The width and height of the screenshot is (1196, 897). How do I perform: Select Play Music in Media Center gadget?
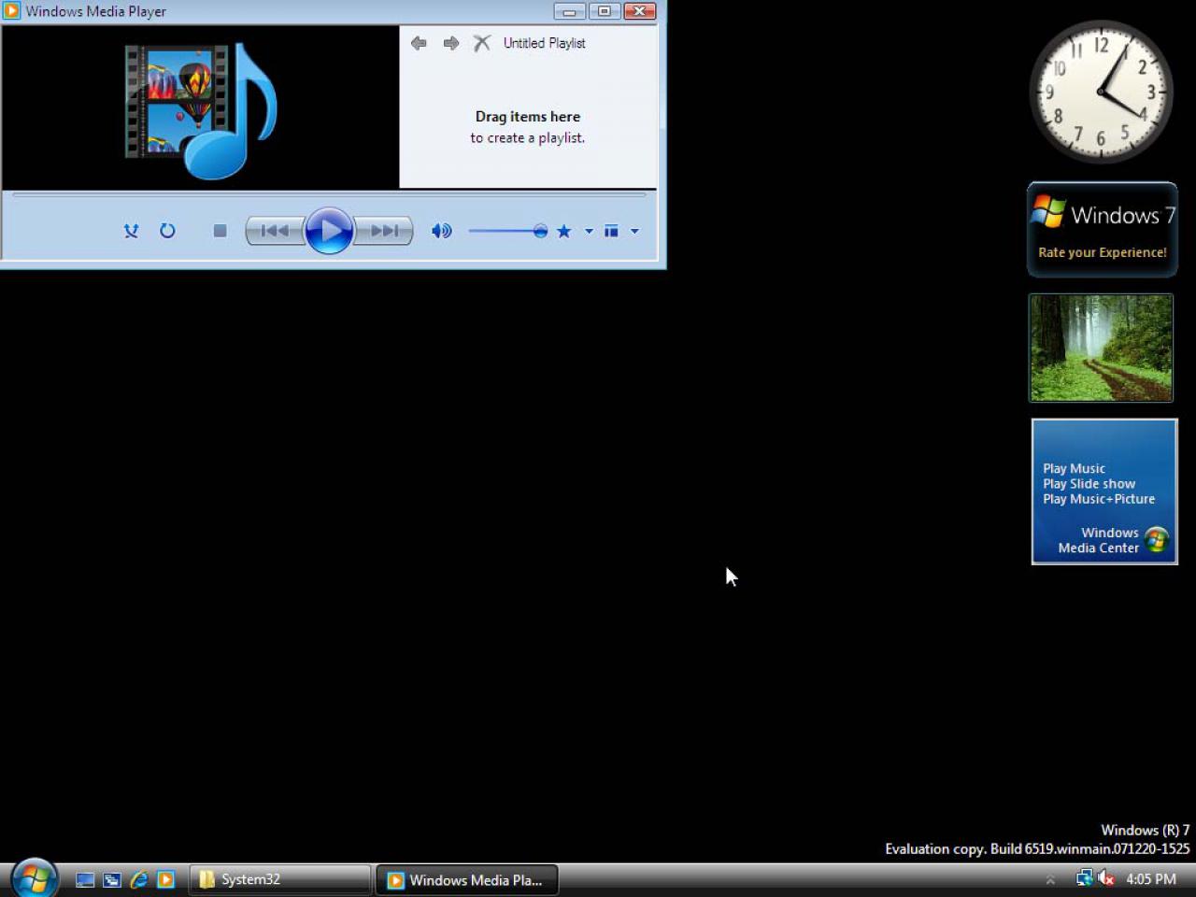(1074, 469)
